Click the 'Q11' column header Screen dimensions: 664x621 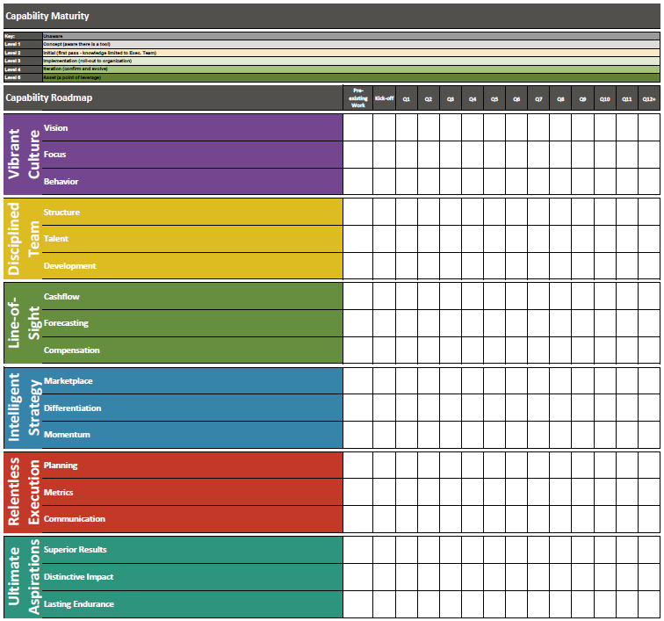(627, 97)
